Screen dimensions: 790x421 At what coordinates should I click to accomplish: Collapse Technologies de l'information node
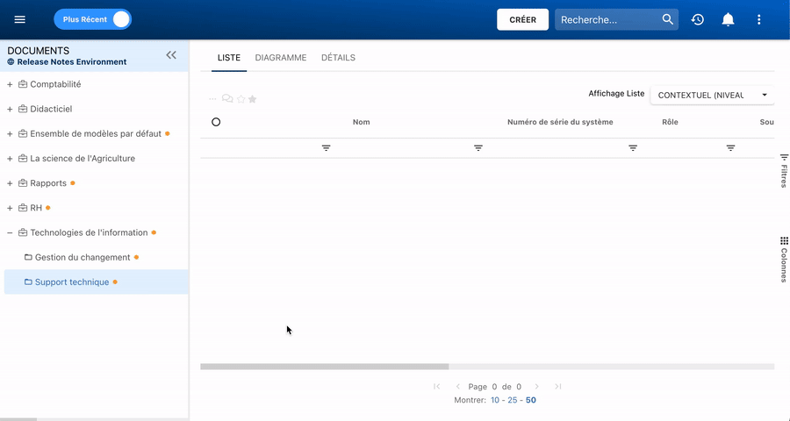(10, 232)
